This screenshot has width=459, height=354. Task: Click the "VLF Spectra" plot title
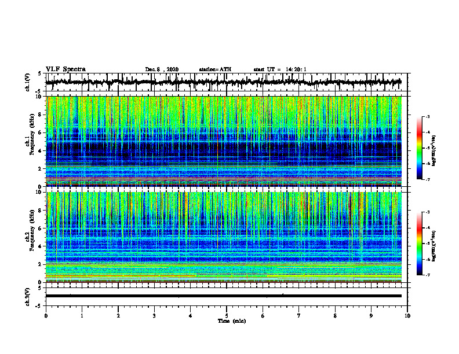click(65, 69)
